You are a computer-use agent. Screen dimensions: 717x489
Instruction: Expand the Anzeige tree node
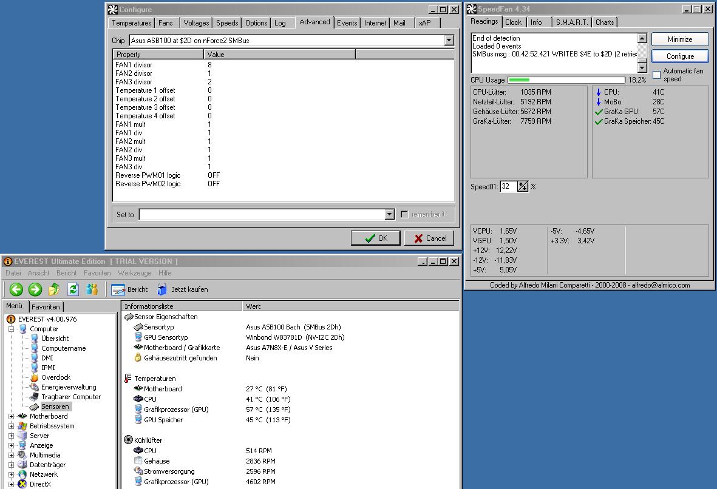pyautogui.click(x=12, y=445)
